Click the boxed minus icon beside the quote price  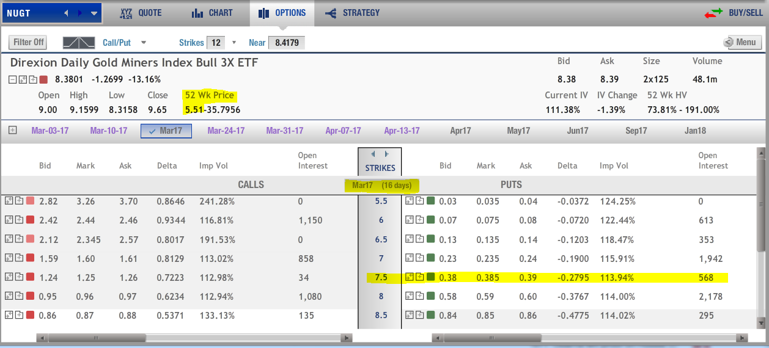pos(13,79)
